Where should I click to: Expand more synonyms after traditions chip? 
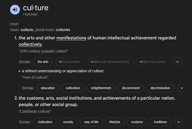(179, 122)
